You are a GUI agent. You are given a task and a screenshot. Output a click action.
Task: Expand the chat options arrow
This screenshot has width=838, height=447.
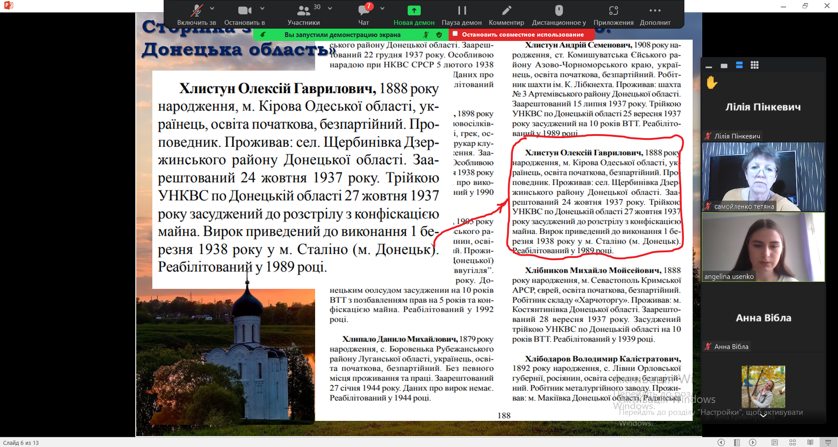tap(382, 8)
